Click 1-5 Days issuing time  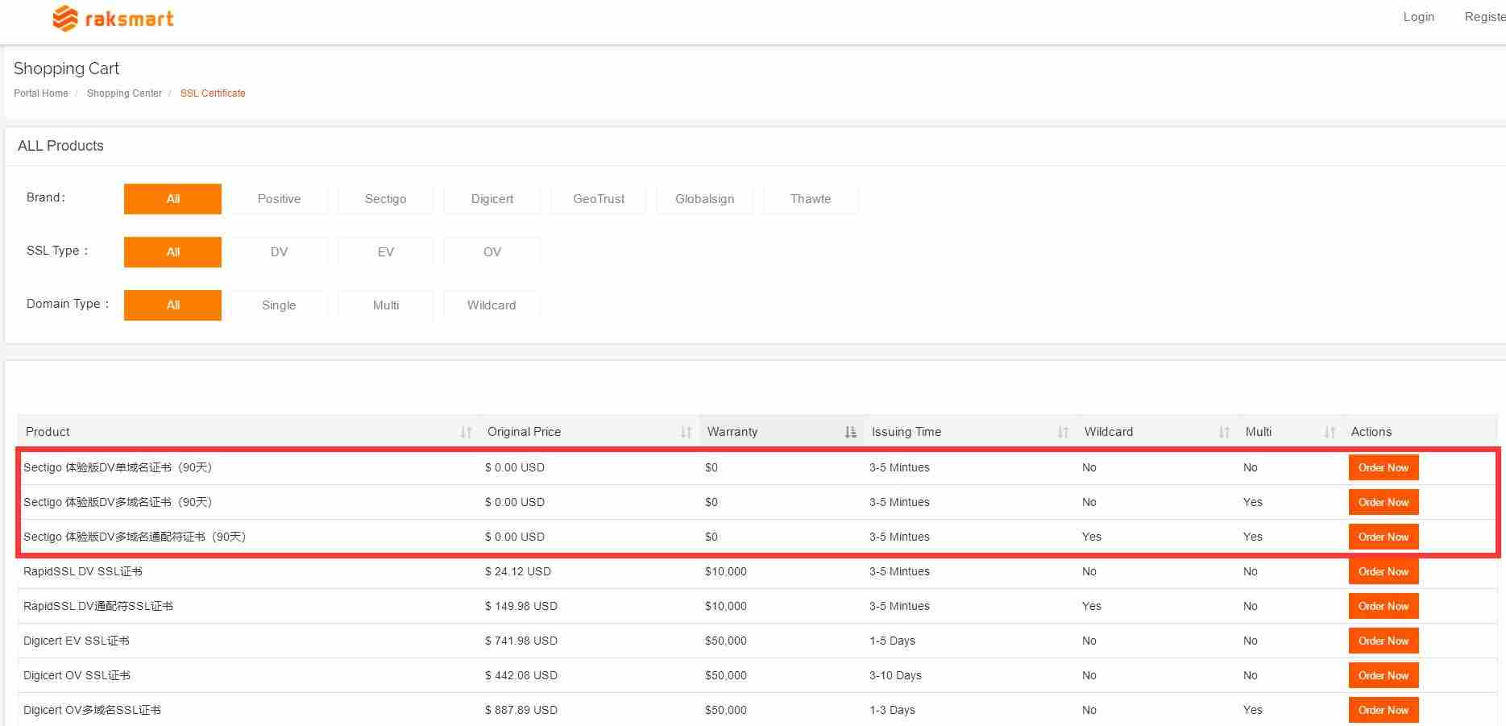click(892, 641)
